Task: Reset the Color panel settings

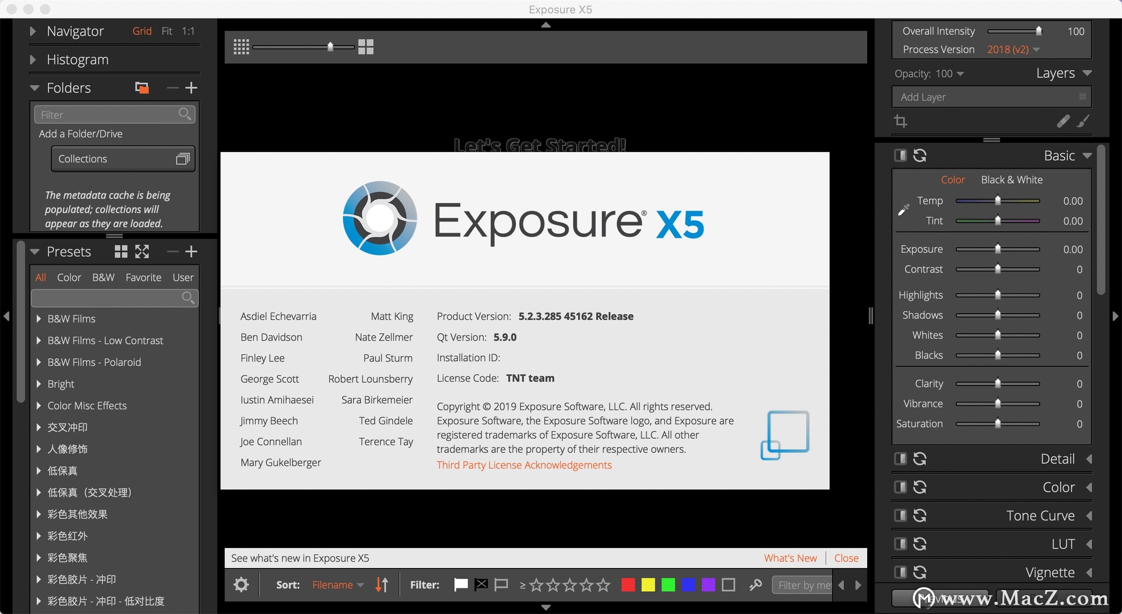Action: (920, 487)
